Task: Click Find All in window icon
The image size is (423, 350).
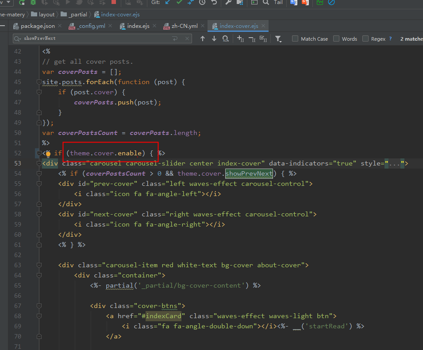Action: point(226,39)
